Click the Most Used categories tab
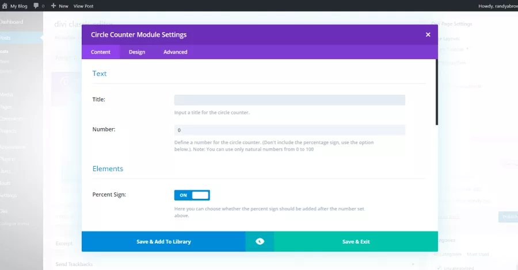This screenshot has height=270, width=518. tap(478, 254)
